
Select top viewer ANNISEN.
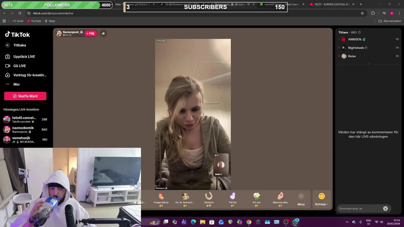click(x=369, y=39)
